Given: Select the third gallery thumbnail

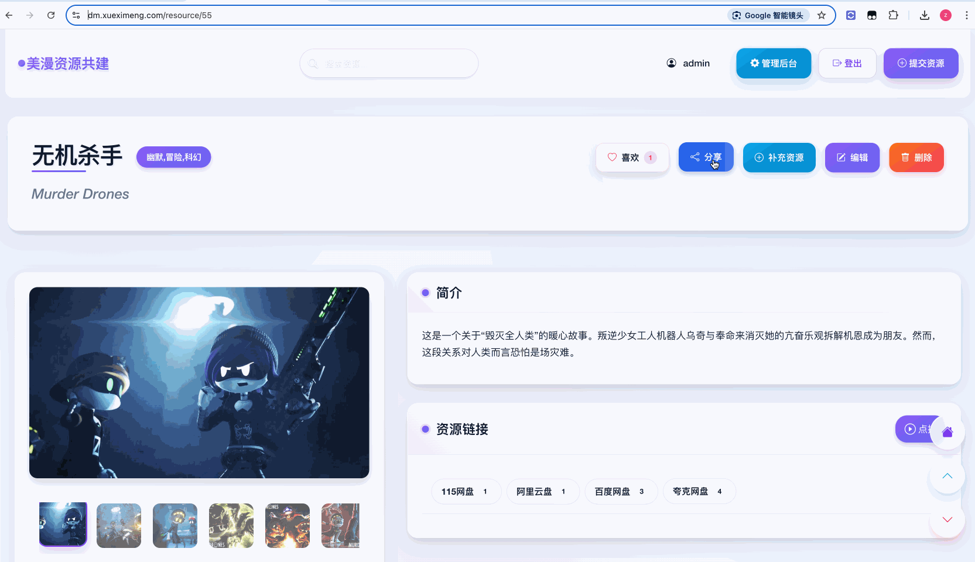Looking at the screenshot, I should coord(175,526).
